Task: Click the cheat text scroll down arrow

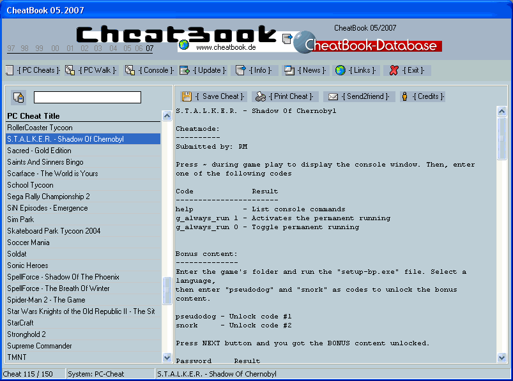Action: (x=502, y=357)
